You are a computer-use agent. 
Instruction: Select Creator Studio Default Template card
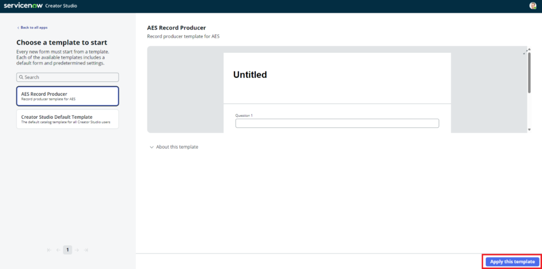coord(68,119)
